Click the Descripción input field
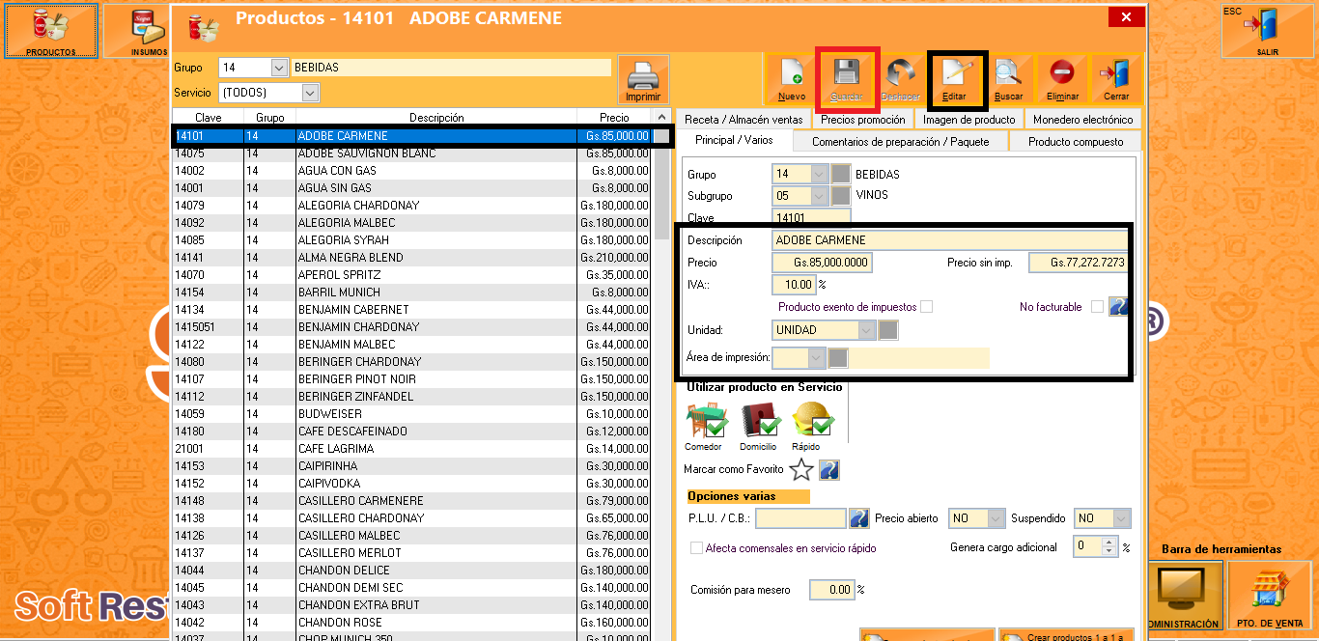The image size is (1319, 641). pos(948,240)
